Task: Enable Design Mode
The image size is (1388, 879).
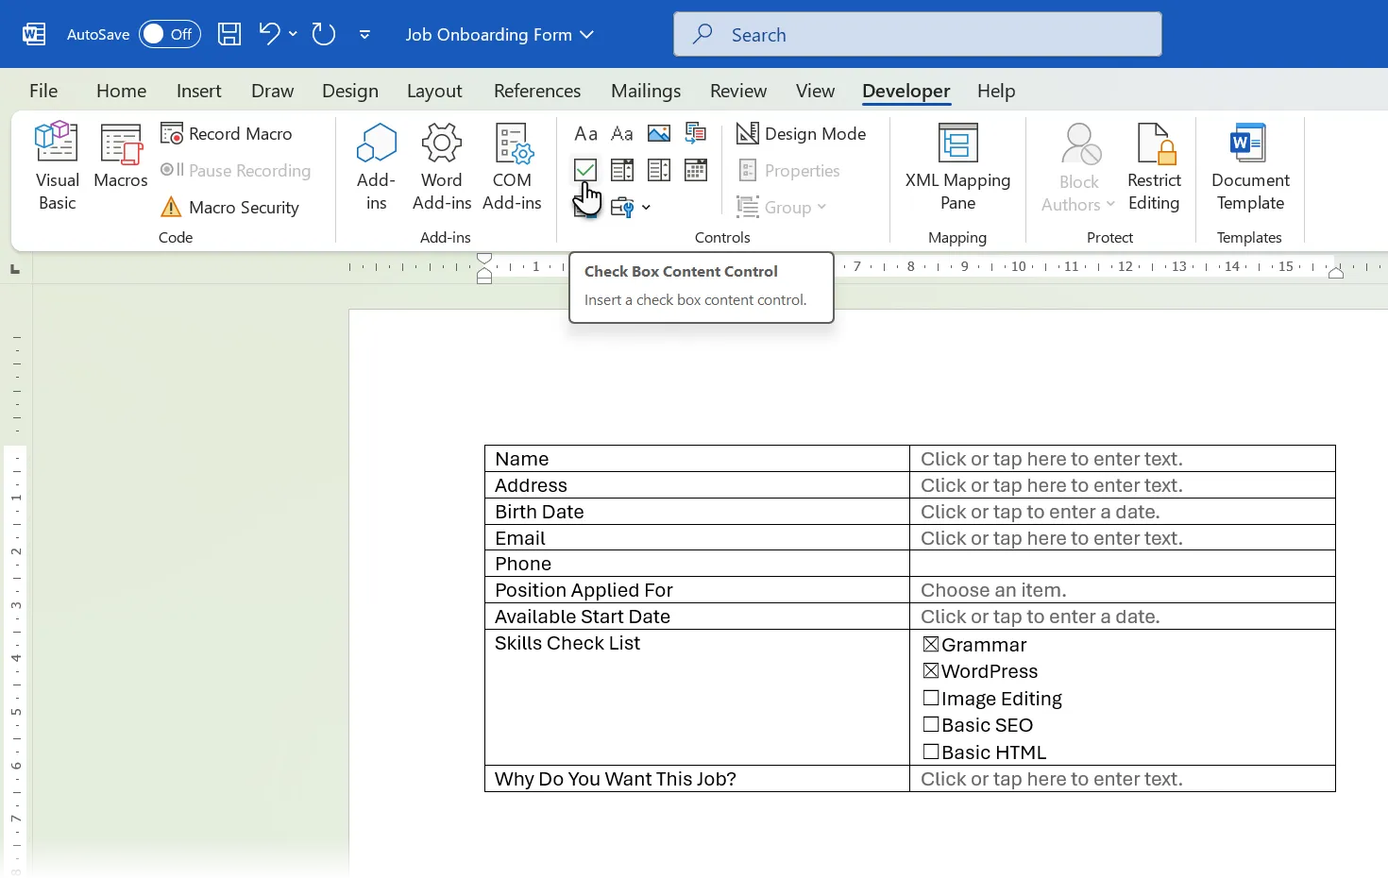Action: click(802, 133)
